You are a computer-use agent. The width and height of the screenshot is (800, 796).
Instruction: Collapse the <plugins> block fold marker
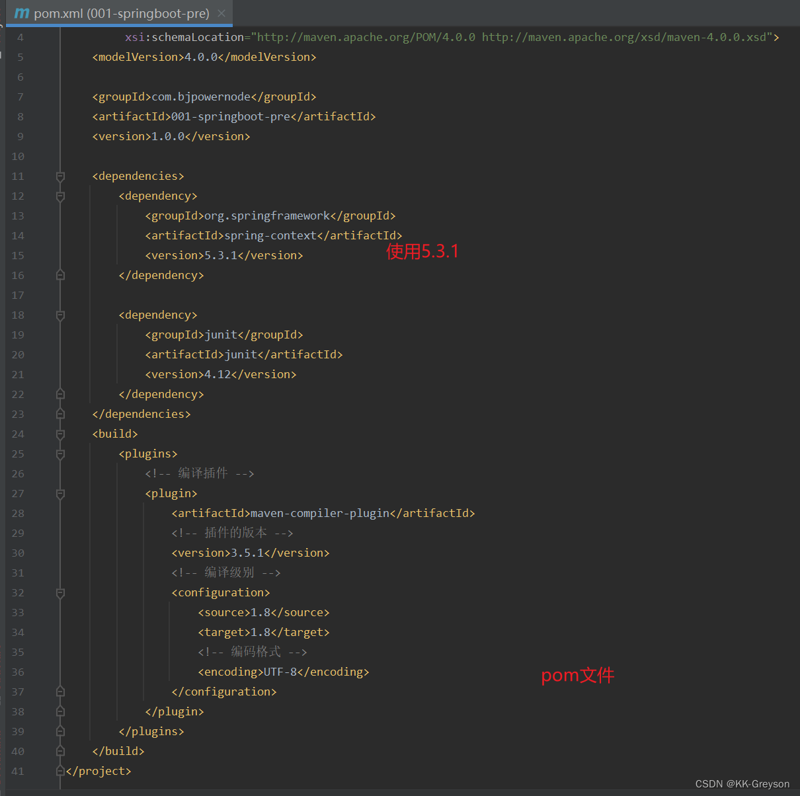click(60, 454)
